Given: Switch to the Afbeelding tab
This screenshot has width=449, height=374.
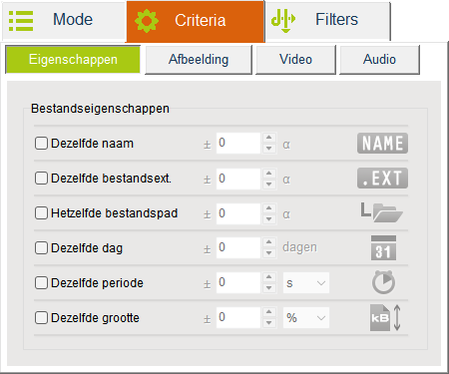Looking at the screenshot, I should point(199,60).
